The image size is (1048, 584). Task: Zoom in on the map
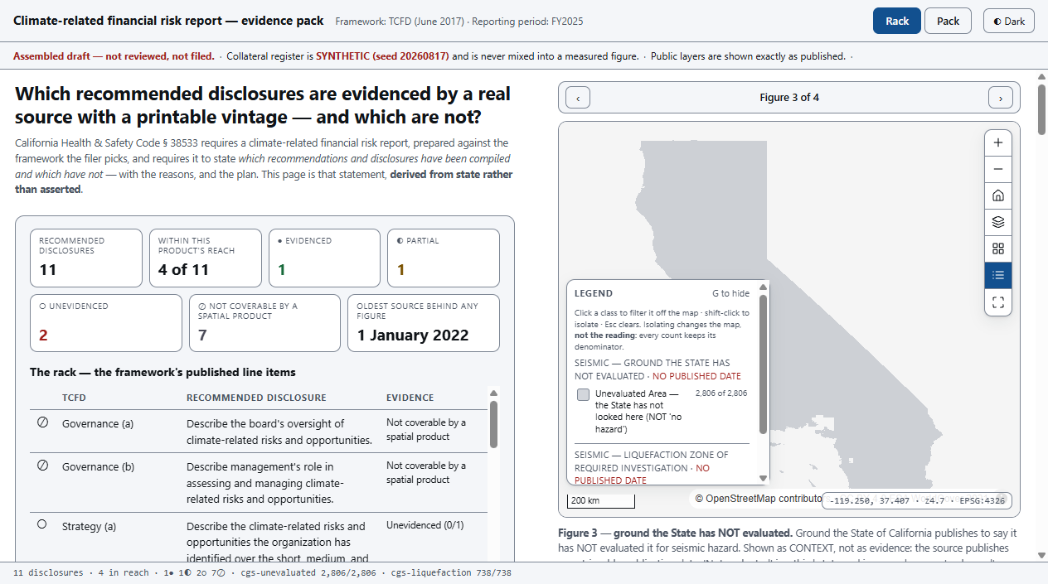(x=998, y=142)
